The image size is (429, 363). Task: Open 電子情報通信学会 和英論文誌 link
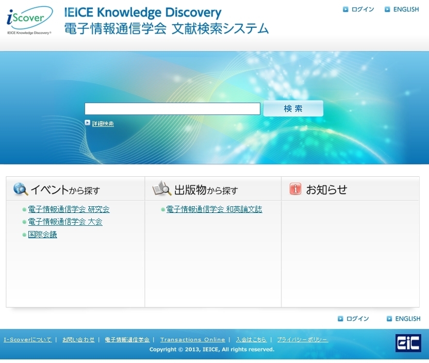click(214, 209)
